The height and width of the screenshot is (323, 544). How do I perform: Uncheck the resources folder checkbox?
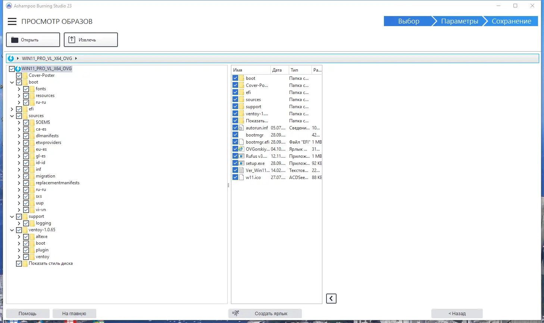26,96
